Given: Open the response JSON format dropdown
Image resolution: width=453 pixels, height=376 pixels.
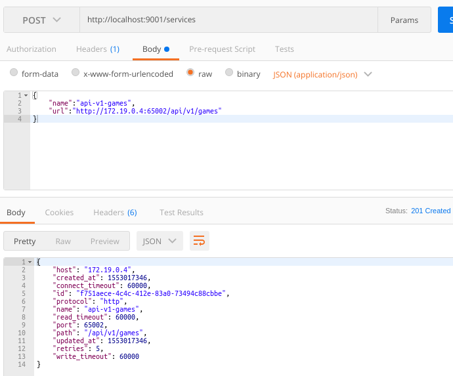Looking at the screenshot, I should (x=160, y=241).
